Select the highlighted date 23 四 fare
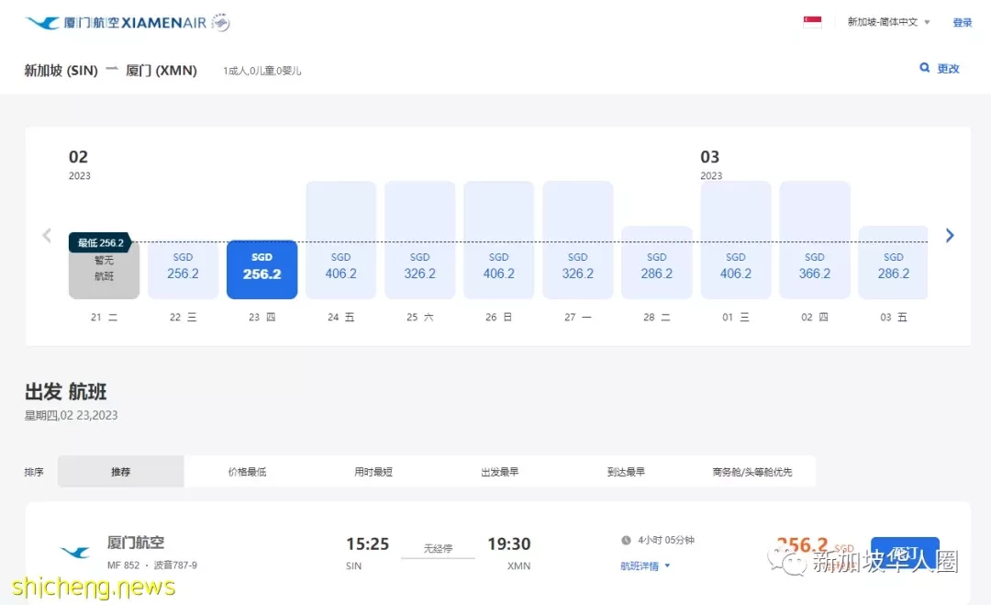Viewport: 991px width, 605px height. click(262, 269)
